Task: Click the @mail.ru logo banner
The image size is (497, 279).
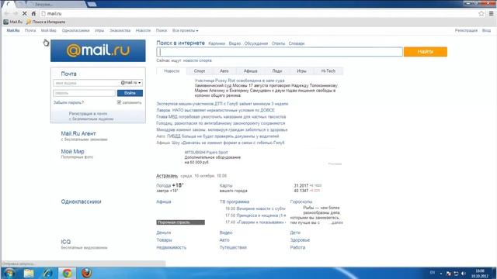Action: 98,50
